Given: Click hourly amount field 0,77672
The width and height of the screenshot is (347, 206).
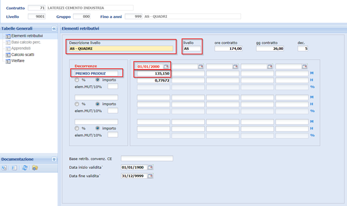Looking at the screenshot, I should pos(153,80).
